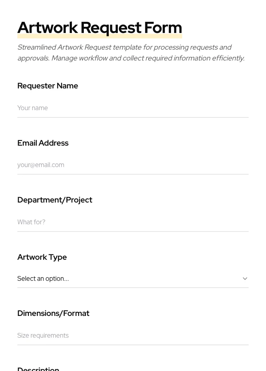
Task: Click the 'Email Address' field label
Action: [43, 143]
